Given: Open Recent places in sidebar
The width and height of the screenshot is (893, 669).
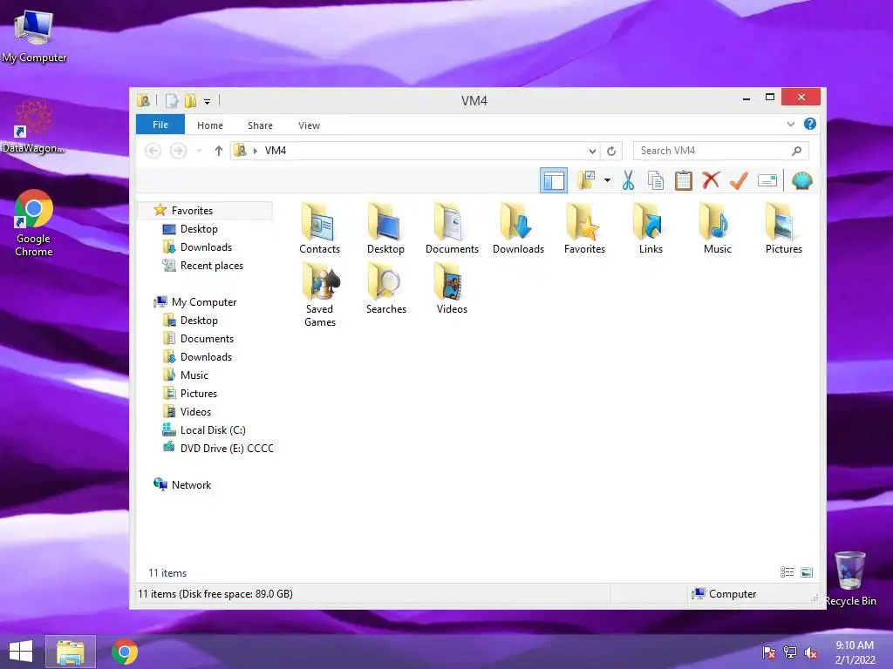Looking at the screenshot, I should click(211, 265).
